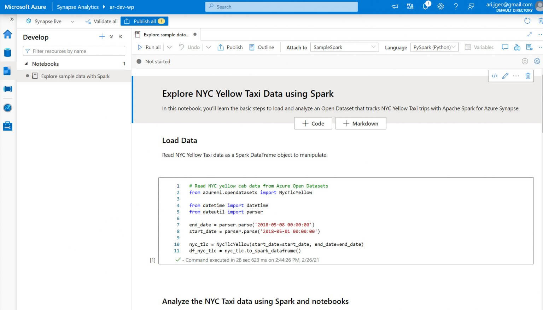543x310 pixels.
Task: Open the Manage hub toolbox icon
Action: pos(7,126)
